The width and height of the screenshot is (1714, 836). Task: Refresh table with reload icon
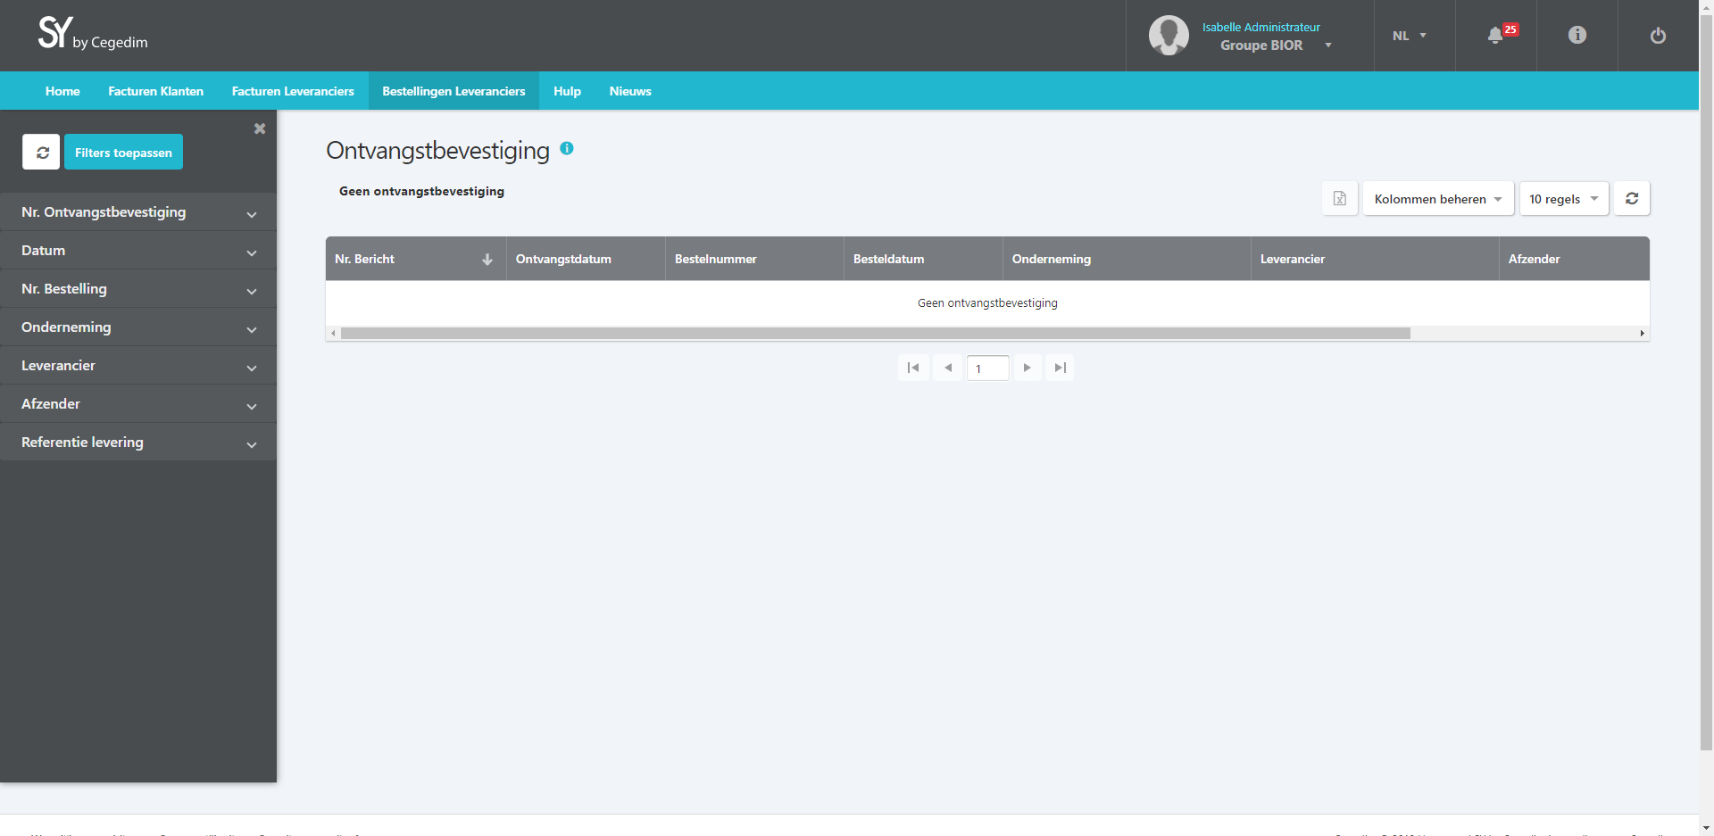point(1632,198)
